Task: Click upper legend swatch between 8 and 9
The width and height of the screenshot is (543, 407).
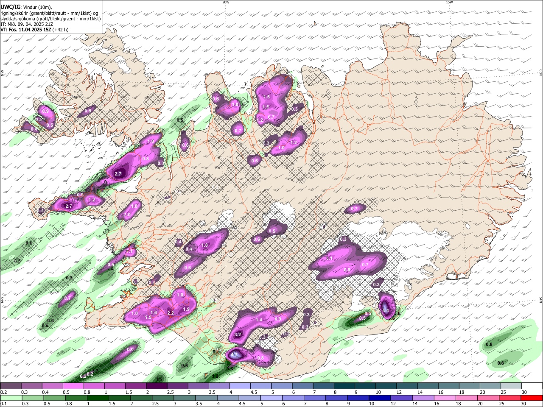Action: click(344, 386)
